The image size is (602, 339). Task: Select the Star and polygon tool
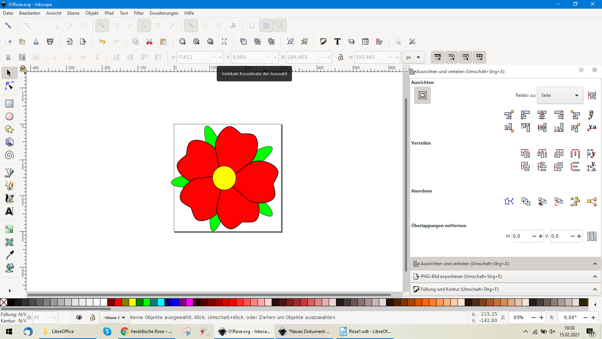click(x=9, y=130)
